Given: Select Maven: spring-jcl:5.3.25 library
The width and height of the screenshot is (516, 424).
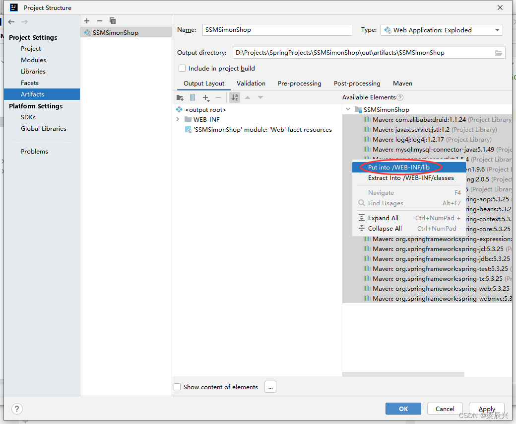Looking at the screenshot, I should tap(427, 249).
